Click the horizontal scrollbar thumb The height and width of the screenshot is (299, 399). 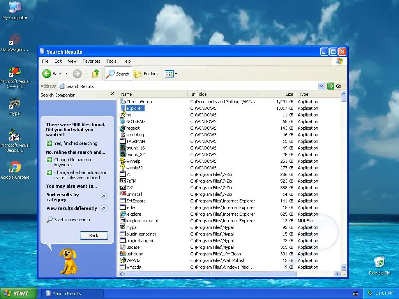click(x=210, y=274)
